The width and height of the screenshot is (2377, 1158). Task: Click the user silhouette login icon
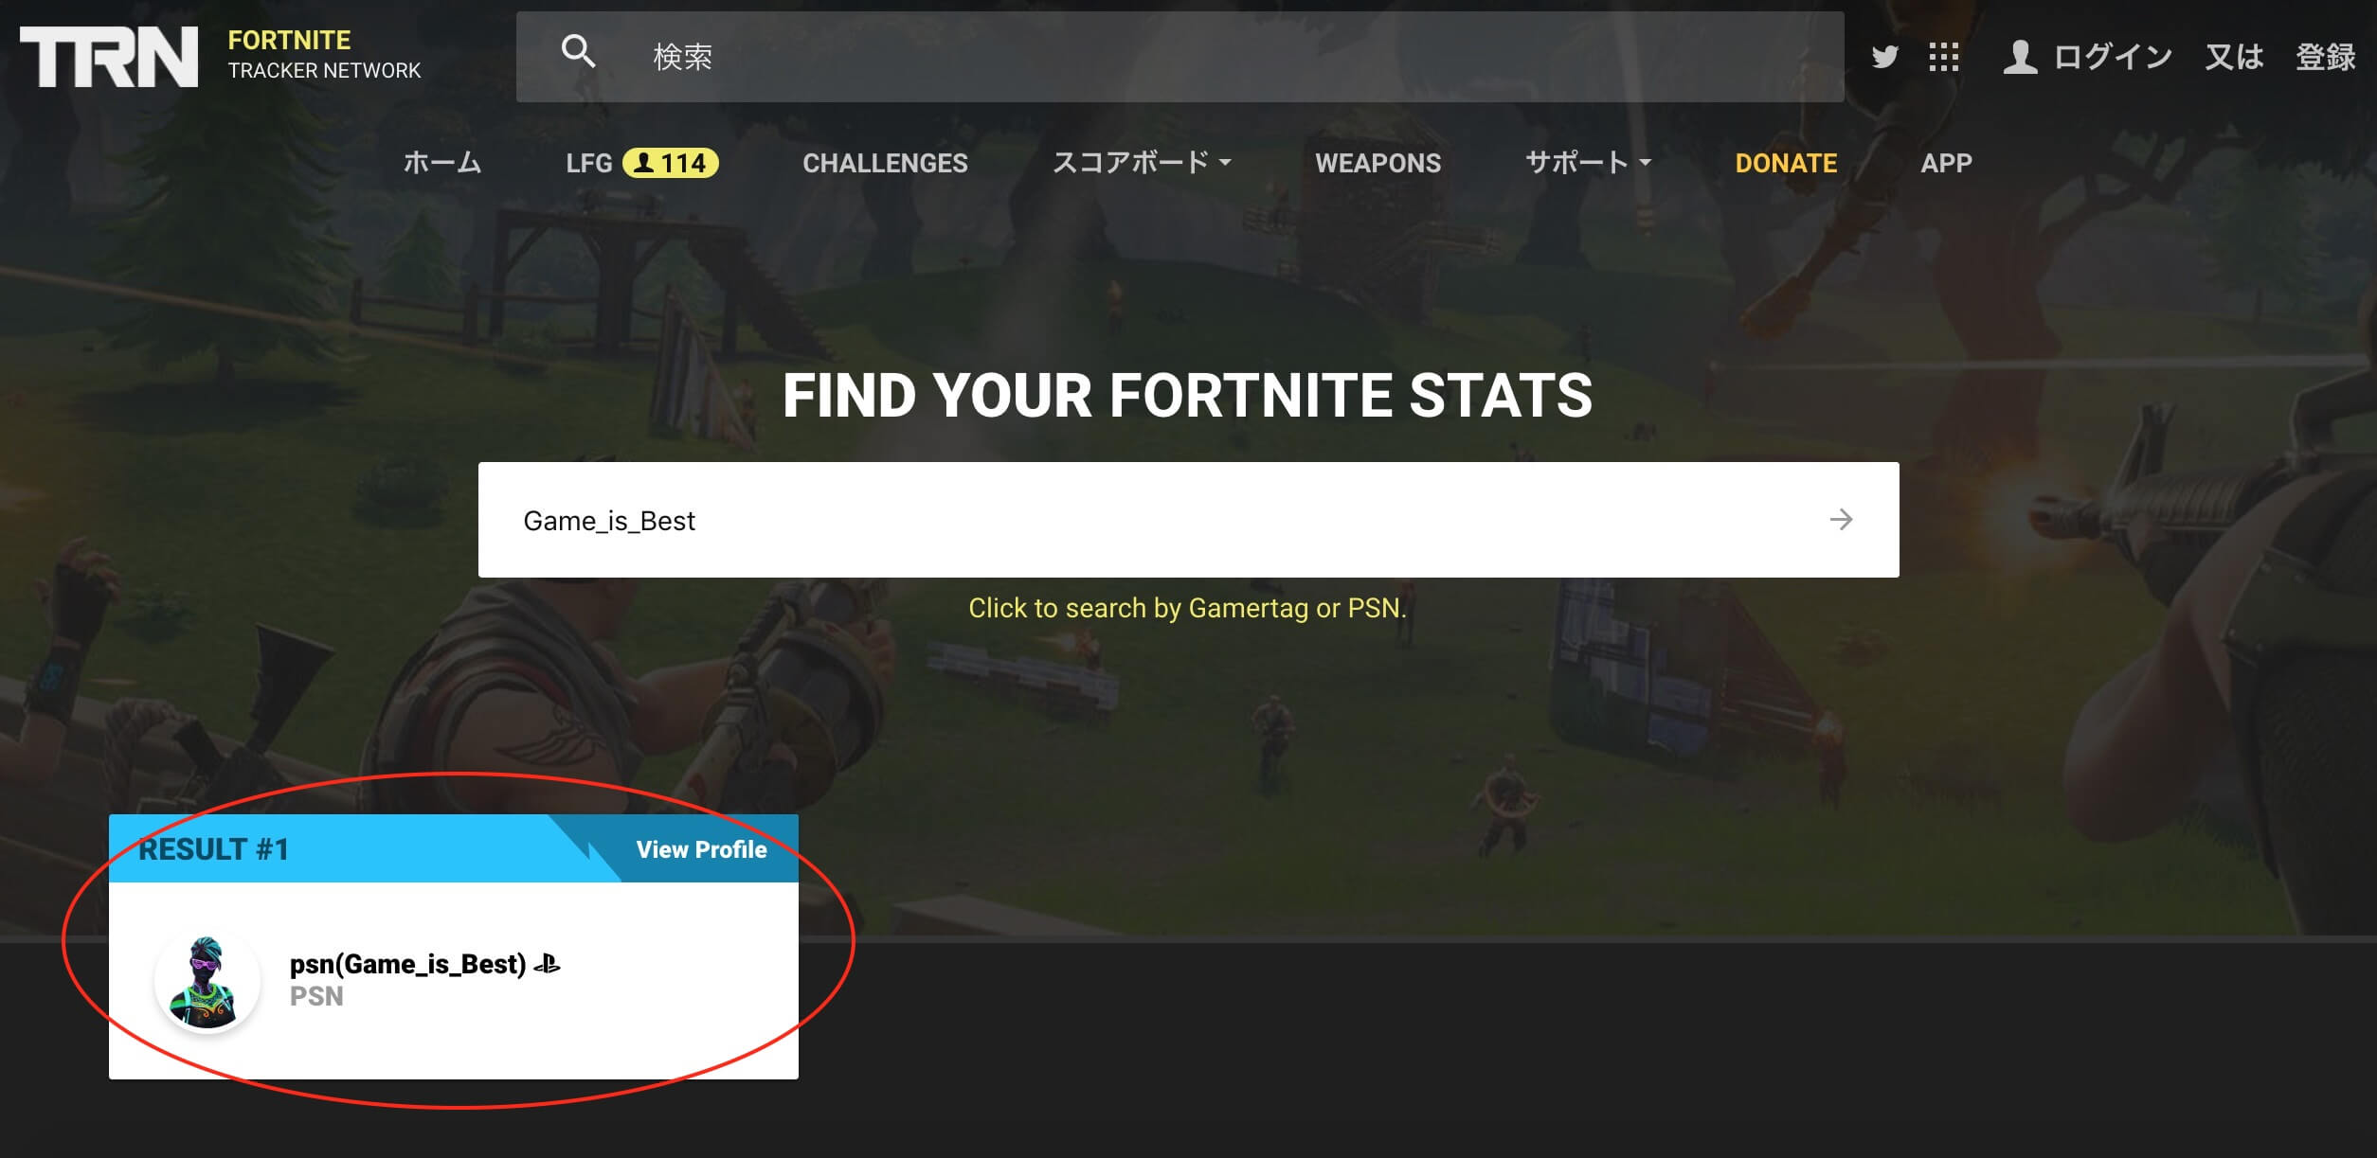pyautogui.click(x=2020, y=57)
